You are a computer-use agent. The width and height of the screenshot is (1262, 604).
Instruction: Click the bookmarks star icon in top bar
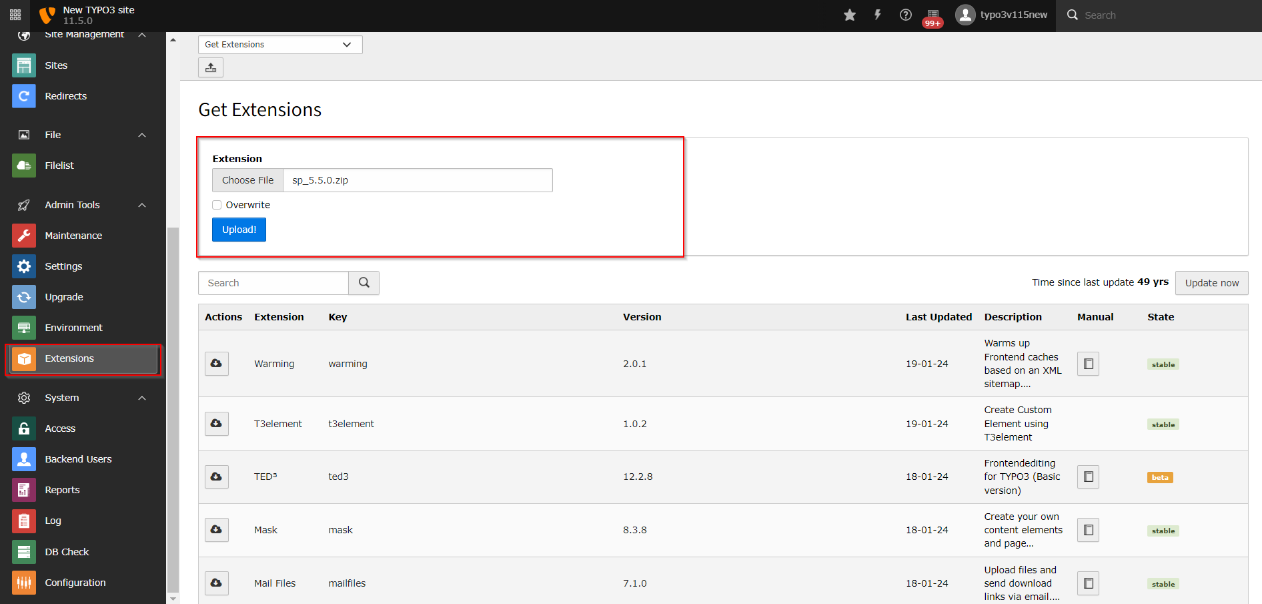pos(849,15)
